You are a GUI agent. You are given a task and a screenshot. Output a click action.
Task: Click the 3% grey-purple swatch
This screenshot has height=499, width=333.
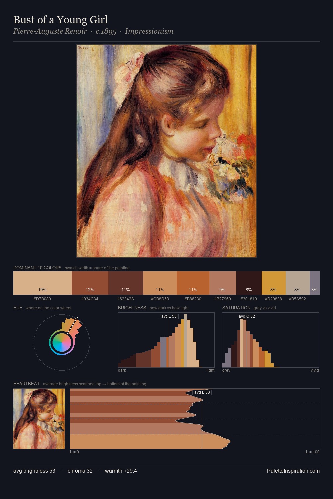(315, 283)
